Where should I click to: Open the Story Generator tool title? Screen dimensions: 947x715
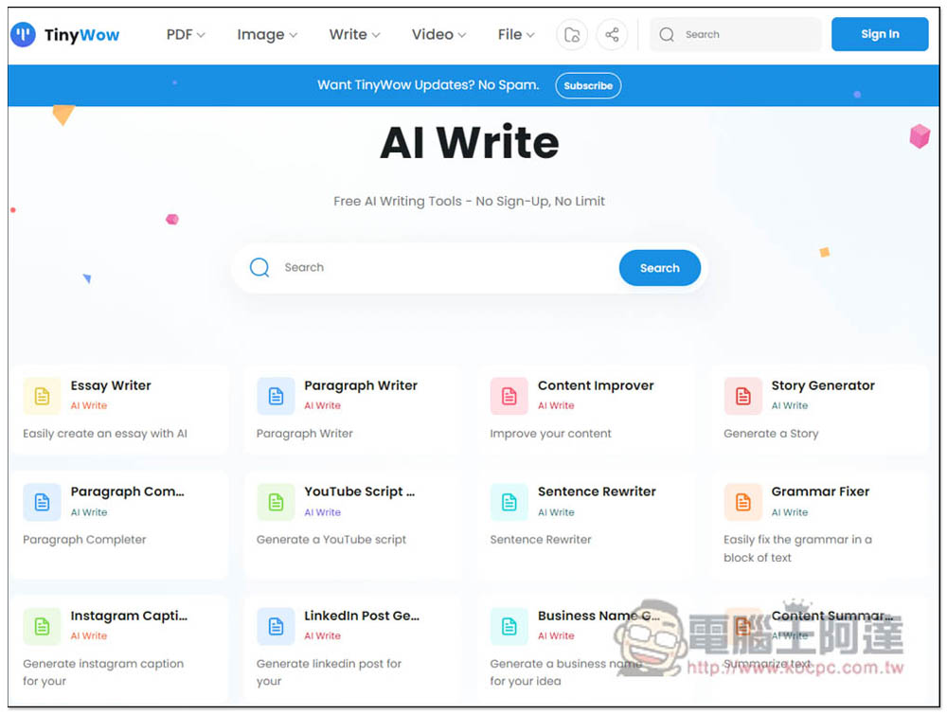coord(823,385)
